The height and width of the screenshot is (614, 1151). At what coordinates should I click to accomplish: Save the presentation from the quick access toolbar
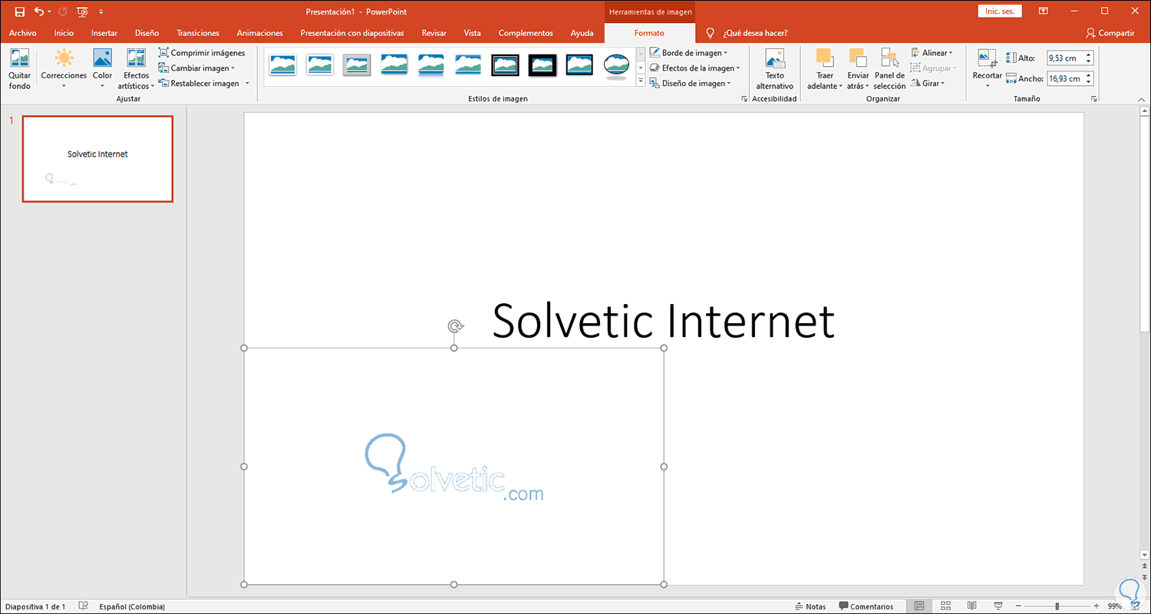[x=20, y=12]
